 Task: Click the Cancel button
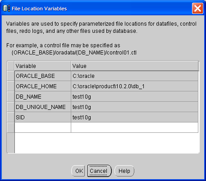[99, 171]
